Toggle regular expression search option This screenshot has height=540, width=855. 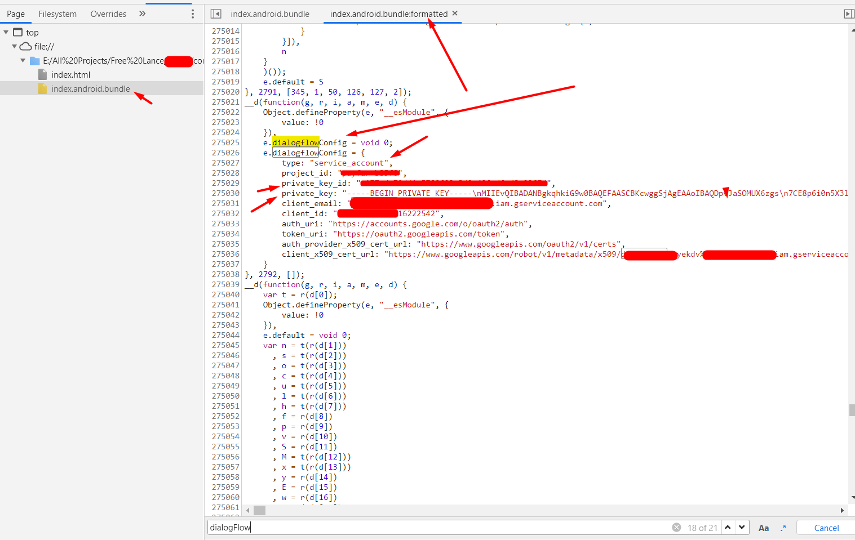click(783, 528)
